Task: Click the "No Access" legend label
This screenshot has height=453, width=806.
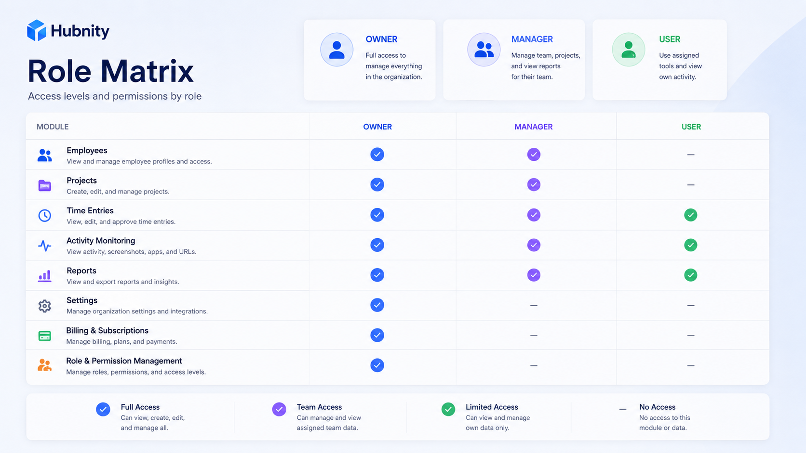Action: point(657,407)
